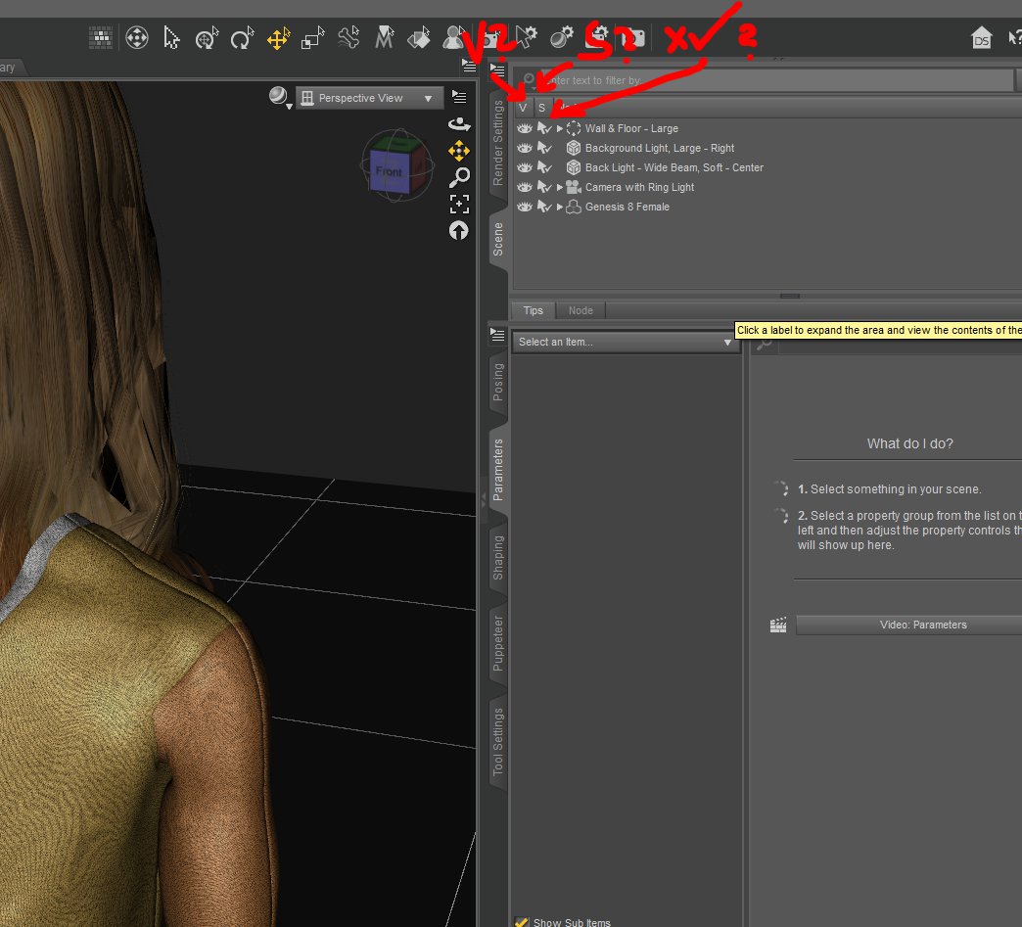Expand the Genesis 8 Female tree node

coord(559,207)
